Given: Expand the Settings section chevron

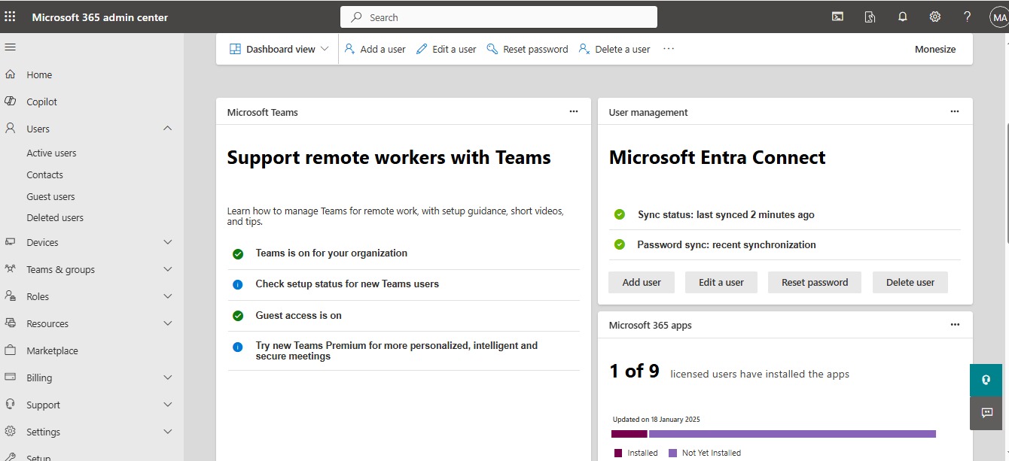Looking at the screenshot, I should [168, 432].
